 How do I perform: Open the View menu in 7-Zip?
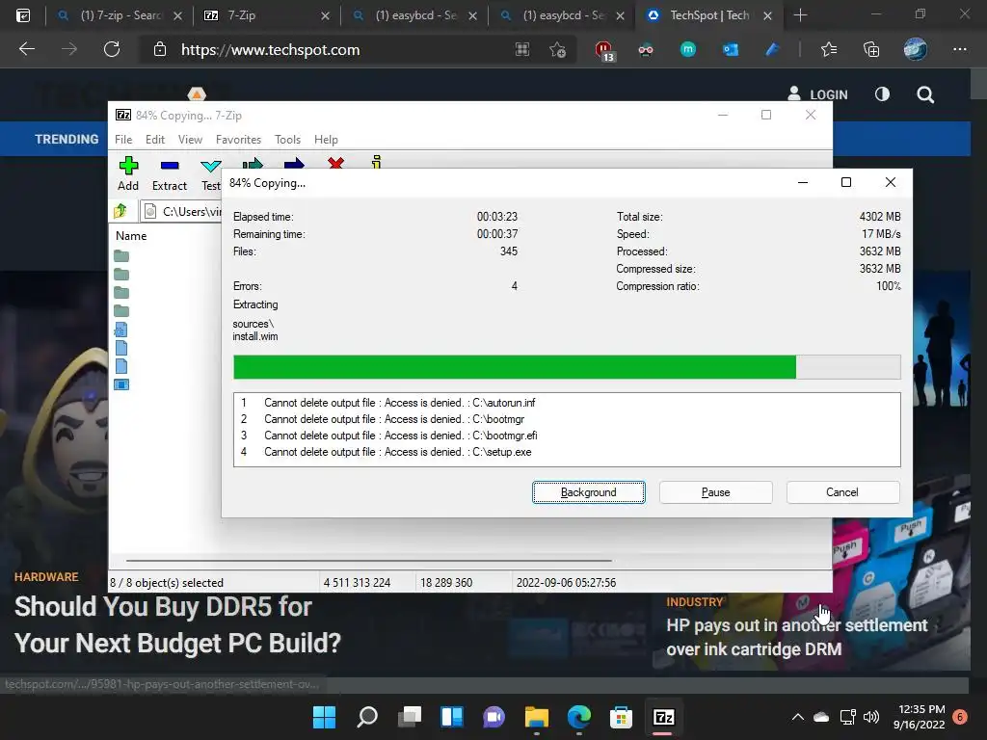[x=190, y=139]
